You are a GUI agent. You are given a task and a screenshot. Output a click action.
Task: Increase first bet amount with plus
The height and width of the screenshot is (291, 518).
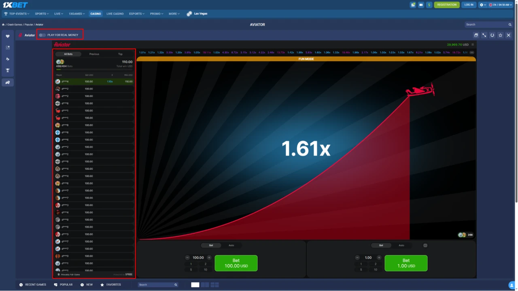click(209, 257)
